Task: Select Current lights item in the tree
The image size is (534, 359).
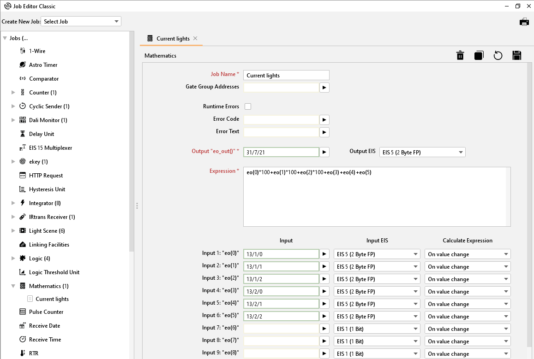Action: pyautogui.click(x=52, y=299)
